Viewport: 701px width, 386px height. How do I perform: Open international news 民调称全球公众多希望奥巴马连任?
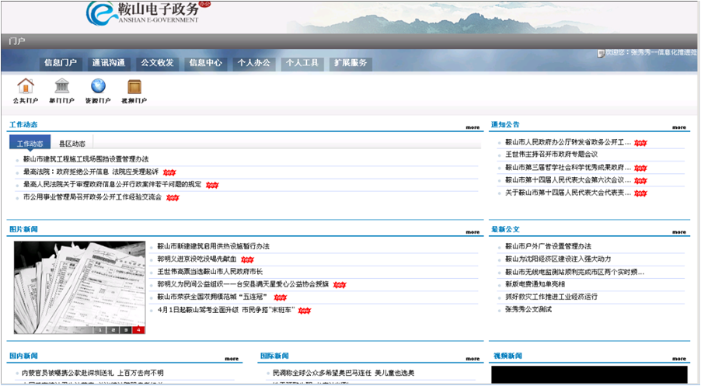(344, 373)
